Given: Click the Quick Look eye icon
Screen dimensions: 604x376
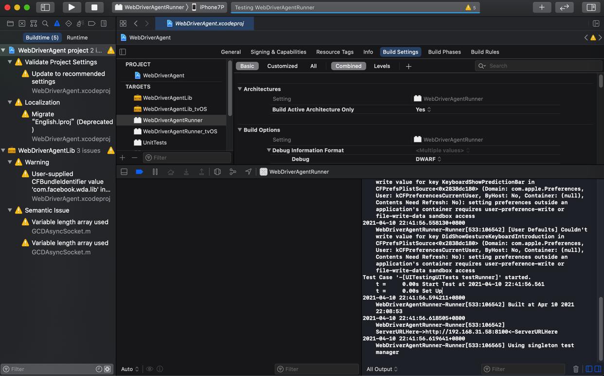Looking at the screenshot, I should pyautogui.click(x=150, y=369).
